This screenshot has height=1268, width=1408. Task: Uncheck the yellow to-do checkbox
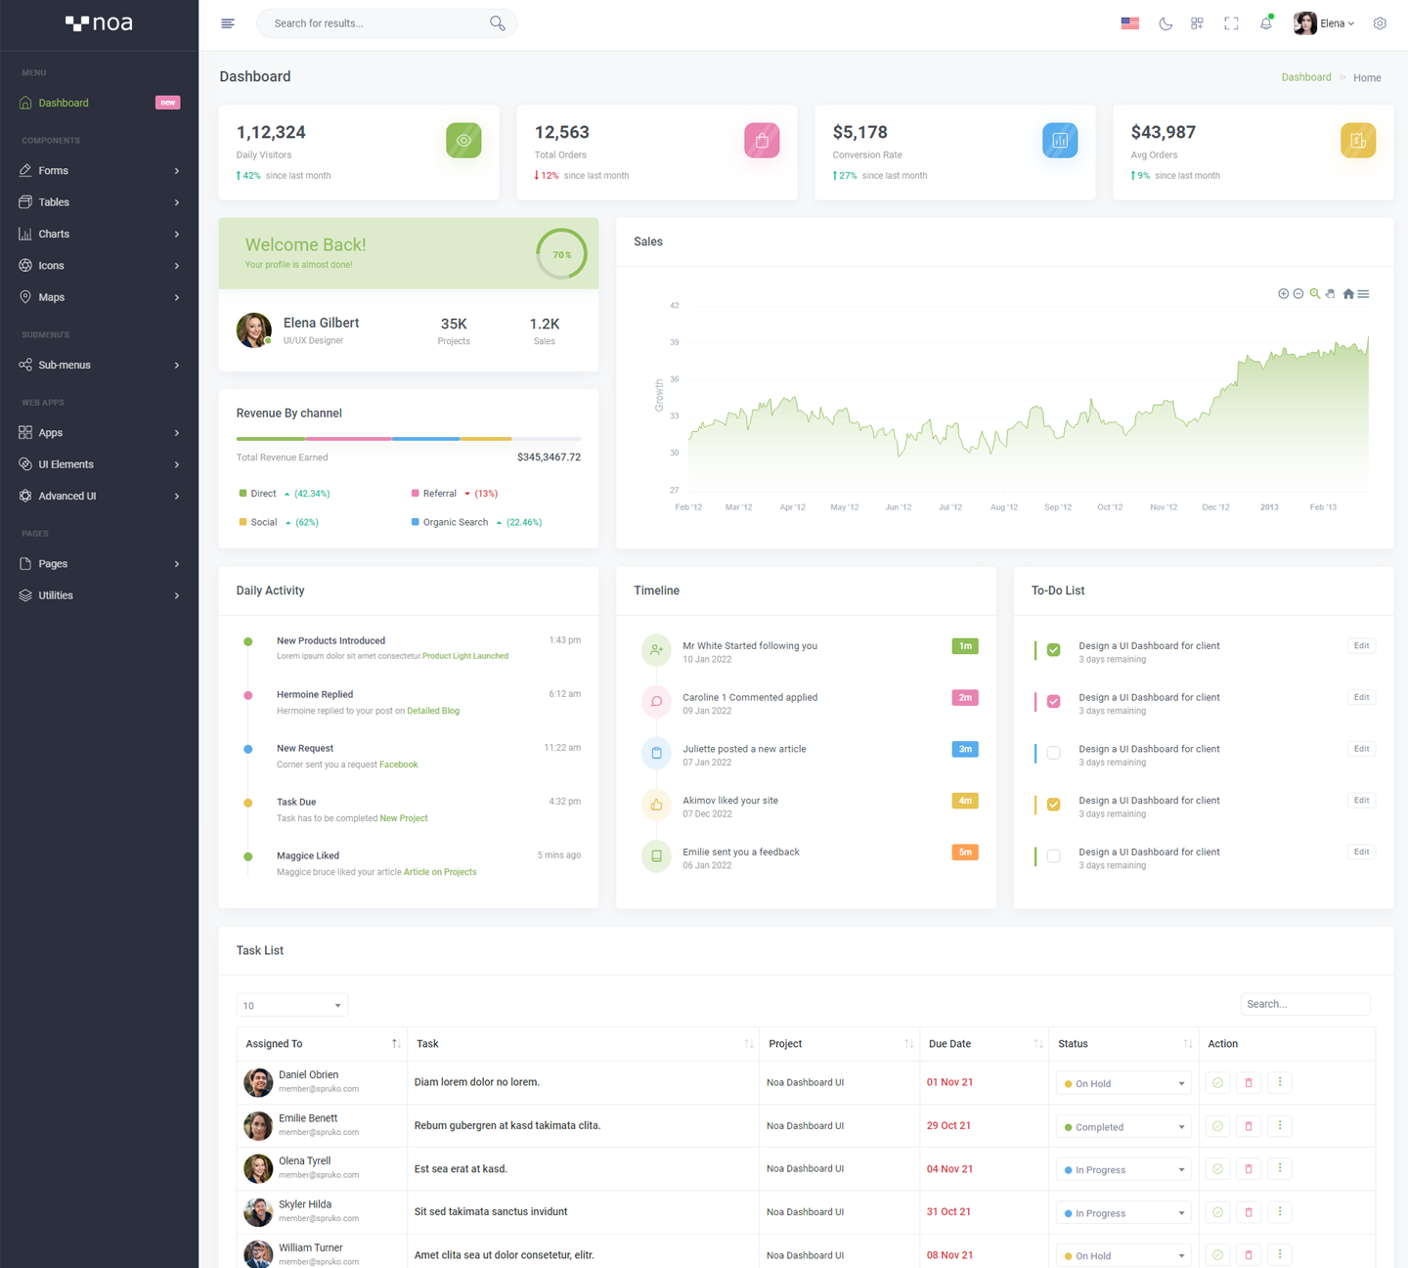coord(1054,805)
